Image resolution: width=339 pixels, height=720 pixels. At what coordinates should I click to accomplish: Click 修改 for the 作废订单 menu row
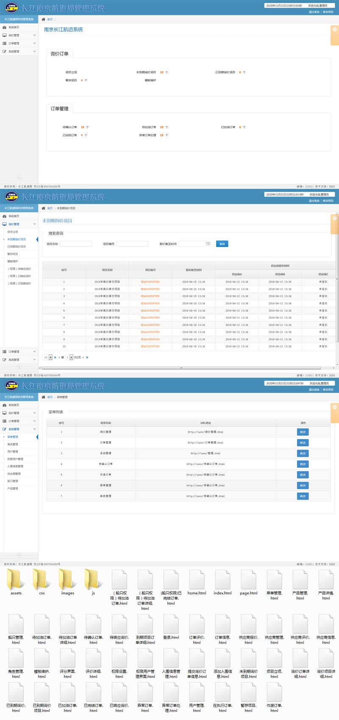[303, 475]
